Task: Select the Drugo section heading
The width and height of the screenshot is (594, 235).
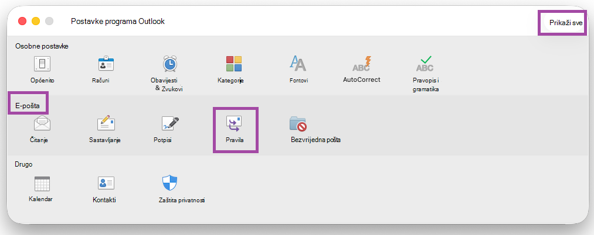Action: [23, 164]
